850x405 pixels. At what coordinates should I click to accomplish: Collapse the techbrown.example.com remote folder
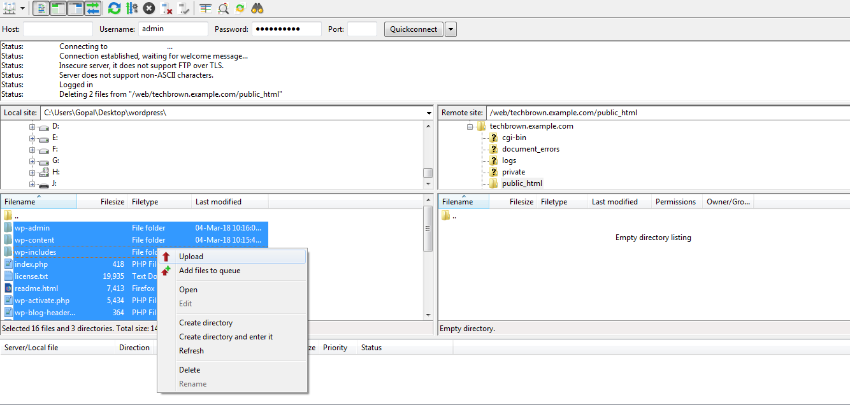pyautogui.click(x=470, y=127)
